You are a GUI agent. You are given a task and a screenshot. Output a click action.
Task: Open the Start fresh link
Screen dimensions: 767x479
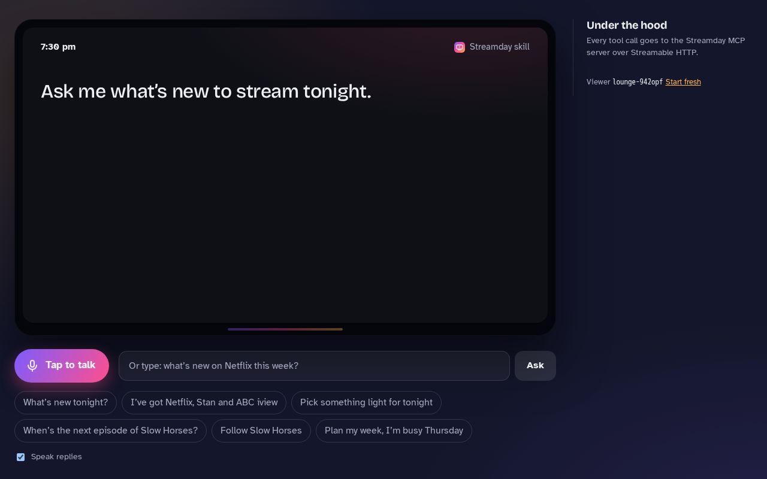(x=683, y=82)
